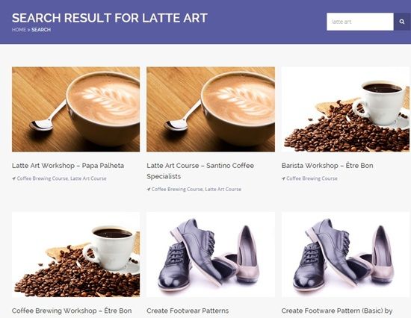Click Barista Workshop coffee beans thumbnail

(x=345, y=109)
